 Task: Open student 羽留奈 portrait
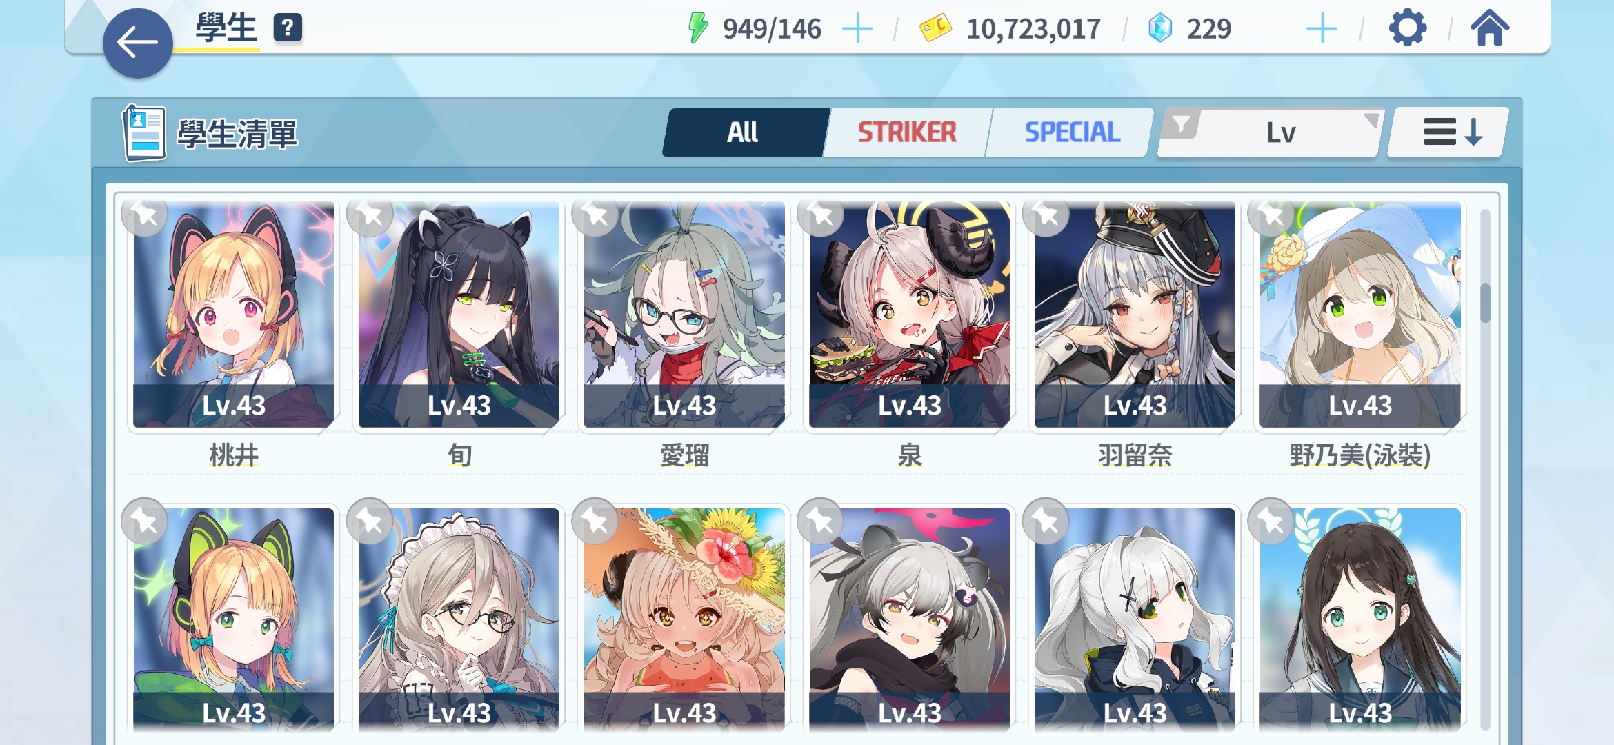[x=1135, y=315]
